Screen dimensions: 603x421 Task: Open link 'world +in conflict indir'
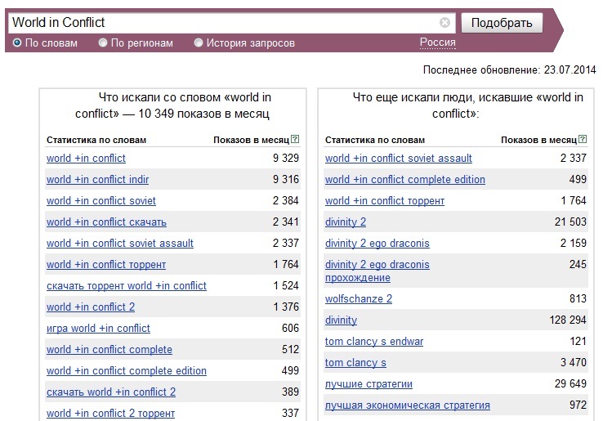click(98, 179)
